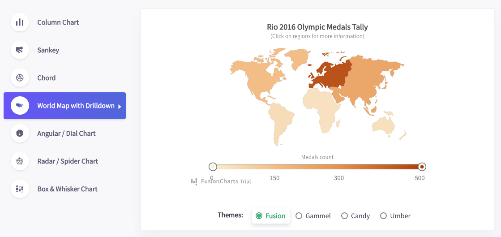This screenshot has height=237, width=501.
Task: Select the Gammel theme radio button
Action: click(299, 216)
